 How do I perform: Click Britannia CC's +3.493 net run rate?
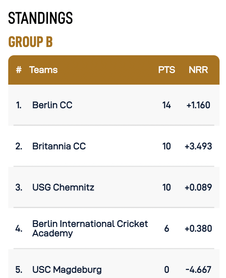point(198,146)
